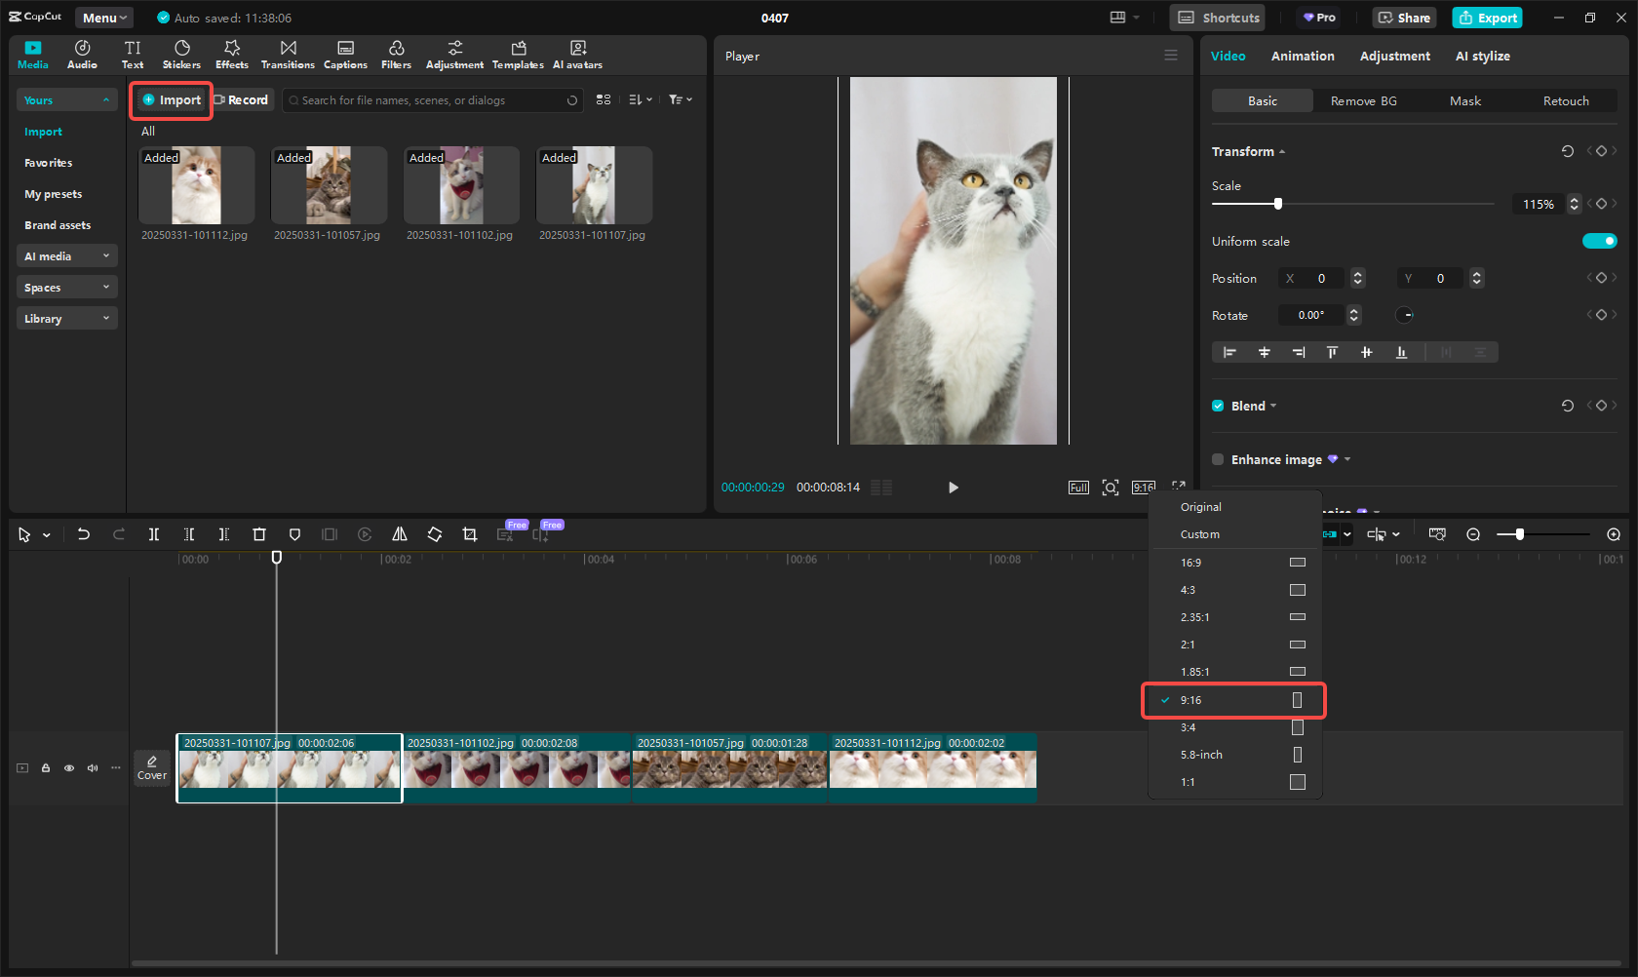Switch to the Animation tab
The height and width of the screenshot is (977, 1638).
point(1302,57)
